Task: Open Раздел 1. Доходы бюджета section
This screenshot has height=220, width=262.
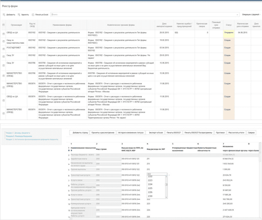Action: tap(18, 133)
